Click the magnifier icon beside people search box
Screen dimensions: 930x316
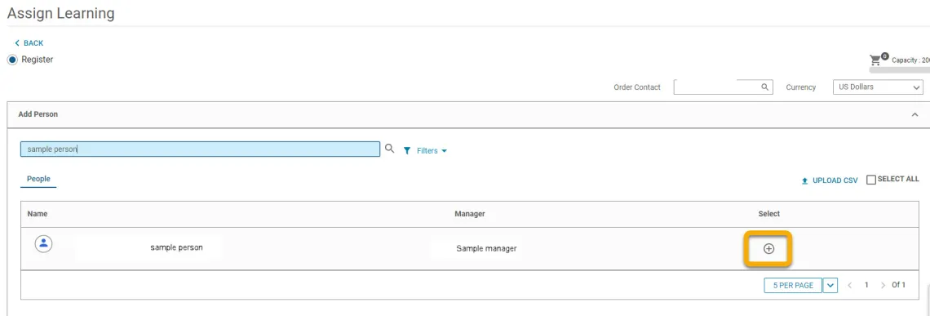pos(390,149)
